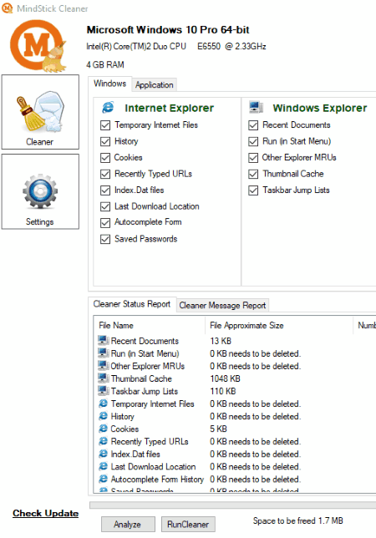This screenshot has height=538, width=376.
Task: Disable Recently Typed URLs option
Action: [x=105, y=174]
